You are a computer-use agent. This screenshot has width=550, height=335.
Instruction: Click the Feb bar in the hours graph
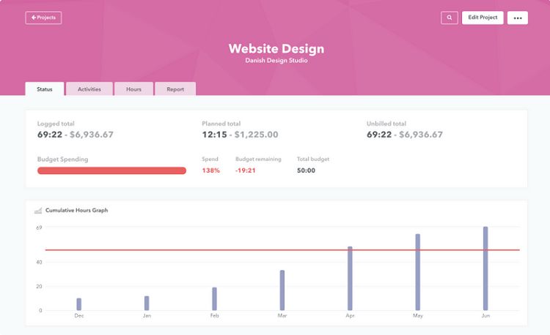pos(214,299)
